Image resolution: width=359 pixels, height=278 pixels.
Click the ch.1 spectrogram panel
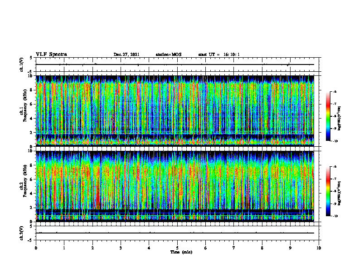pos(175,111)
